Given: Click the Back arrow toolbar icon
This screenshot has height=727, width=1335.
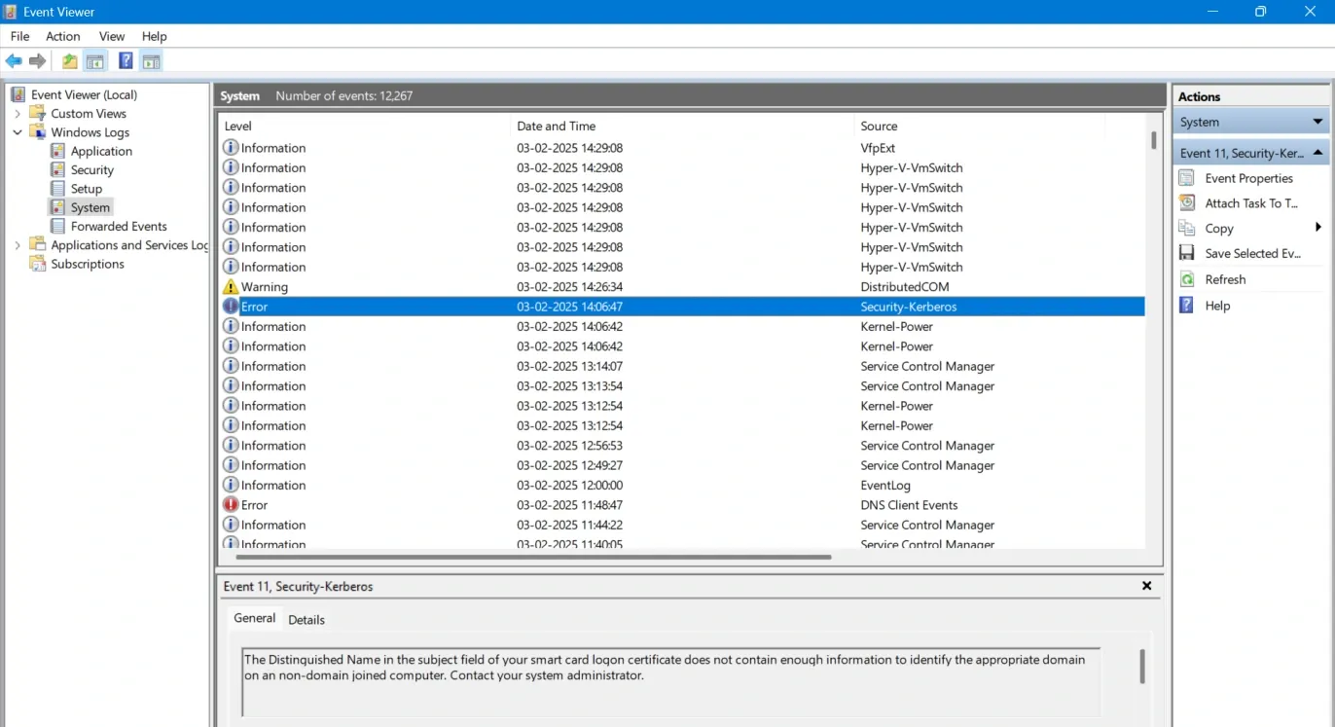Looking at the screenshot, I should pos(14,61).
